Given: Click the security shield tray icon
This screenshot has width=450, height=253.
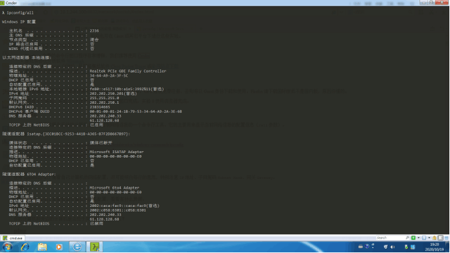Looking at the screenshot, I should coord(386,247).
